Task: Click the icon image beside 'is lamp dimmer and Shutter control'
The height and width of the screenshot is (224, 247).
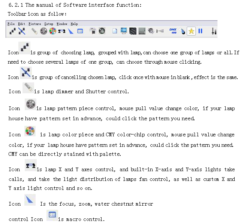Action: point(28,88)
